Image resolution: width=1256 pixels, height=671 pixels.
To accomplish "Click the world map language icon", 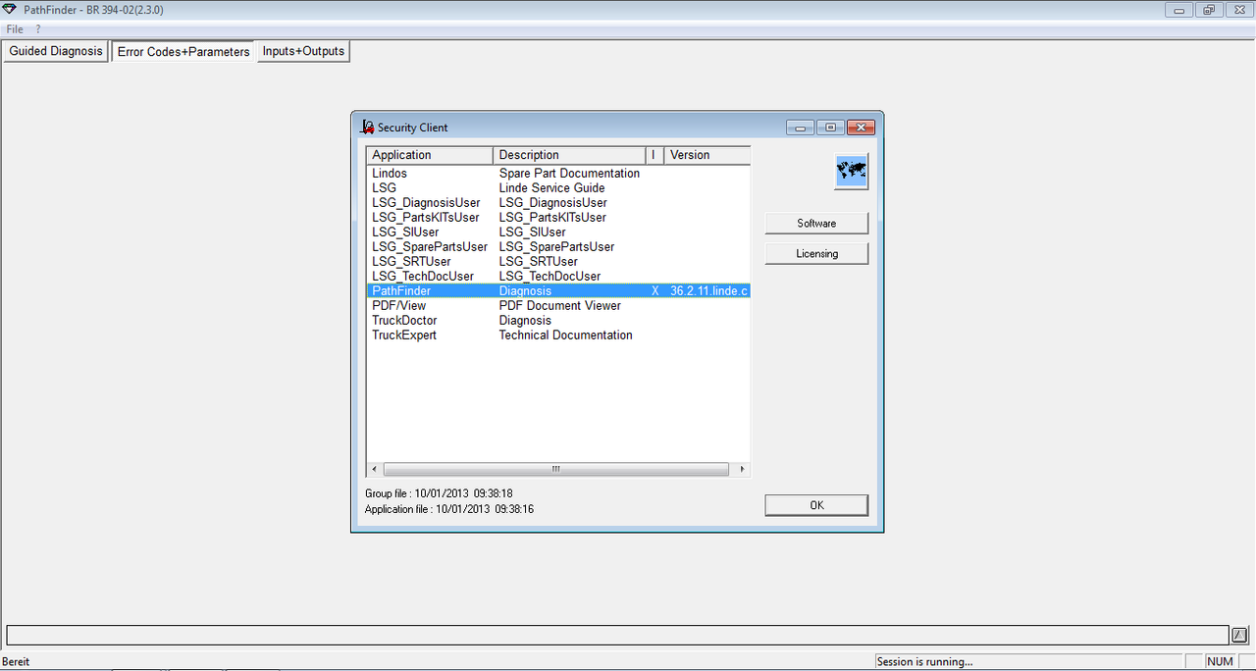I will point(851,172).
